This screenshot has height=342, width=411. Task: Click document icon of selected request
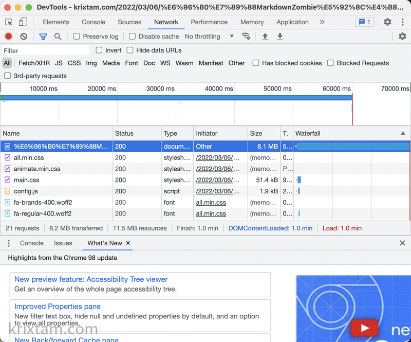coord(8,146)
